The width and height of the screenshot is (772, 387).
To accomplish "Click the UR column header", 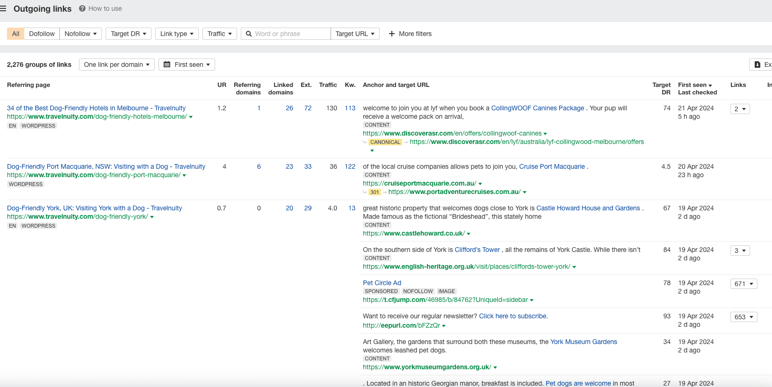I will [x=222, y=85].
